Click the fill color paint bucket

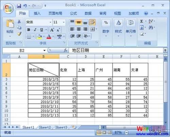point(39,37)
